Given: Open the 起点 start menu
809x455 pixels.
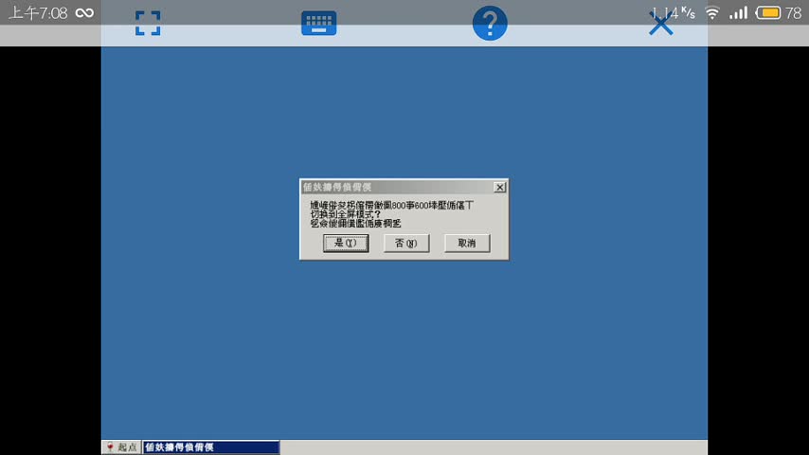Looking at the screenshot, I should click(x=121, y=447).
